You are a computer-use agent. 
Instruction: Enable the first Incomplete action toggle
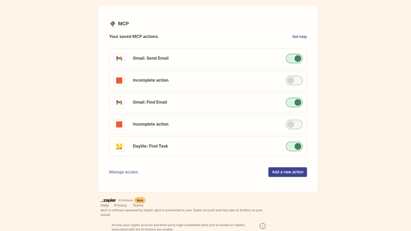[294, 81]
